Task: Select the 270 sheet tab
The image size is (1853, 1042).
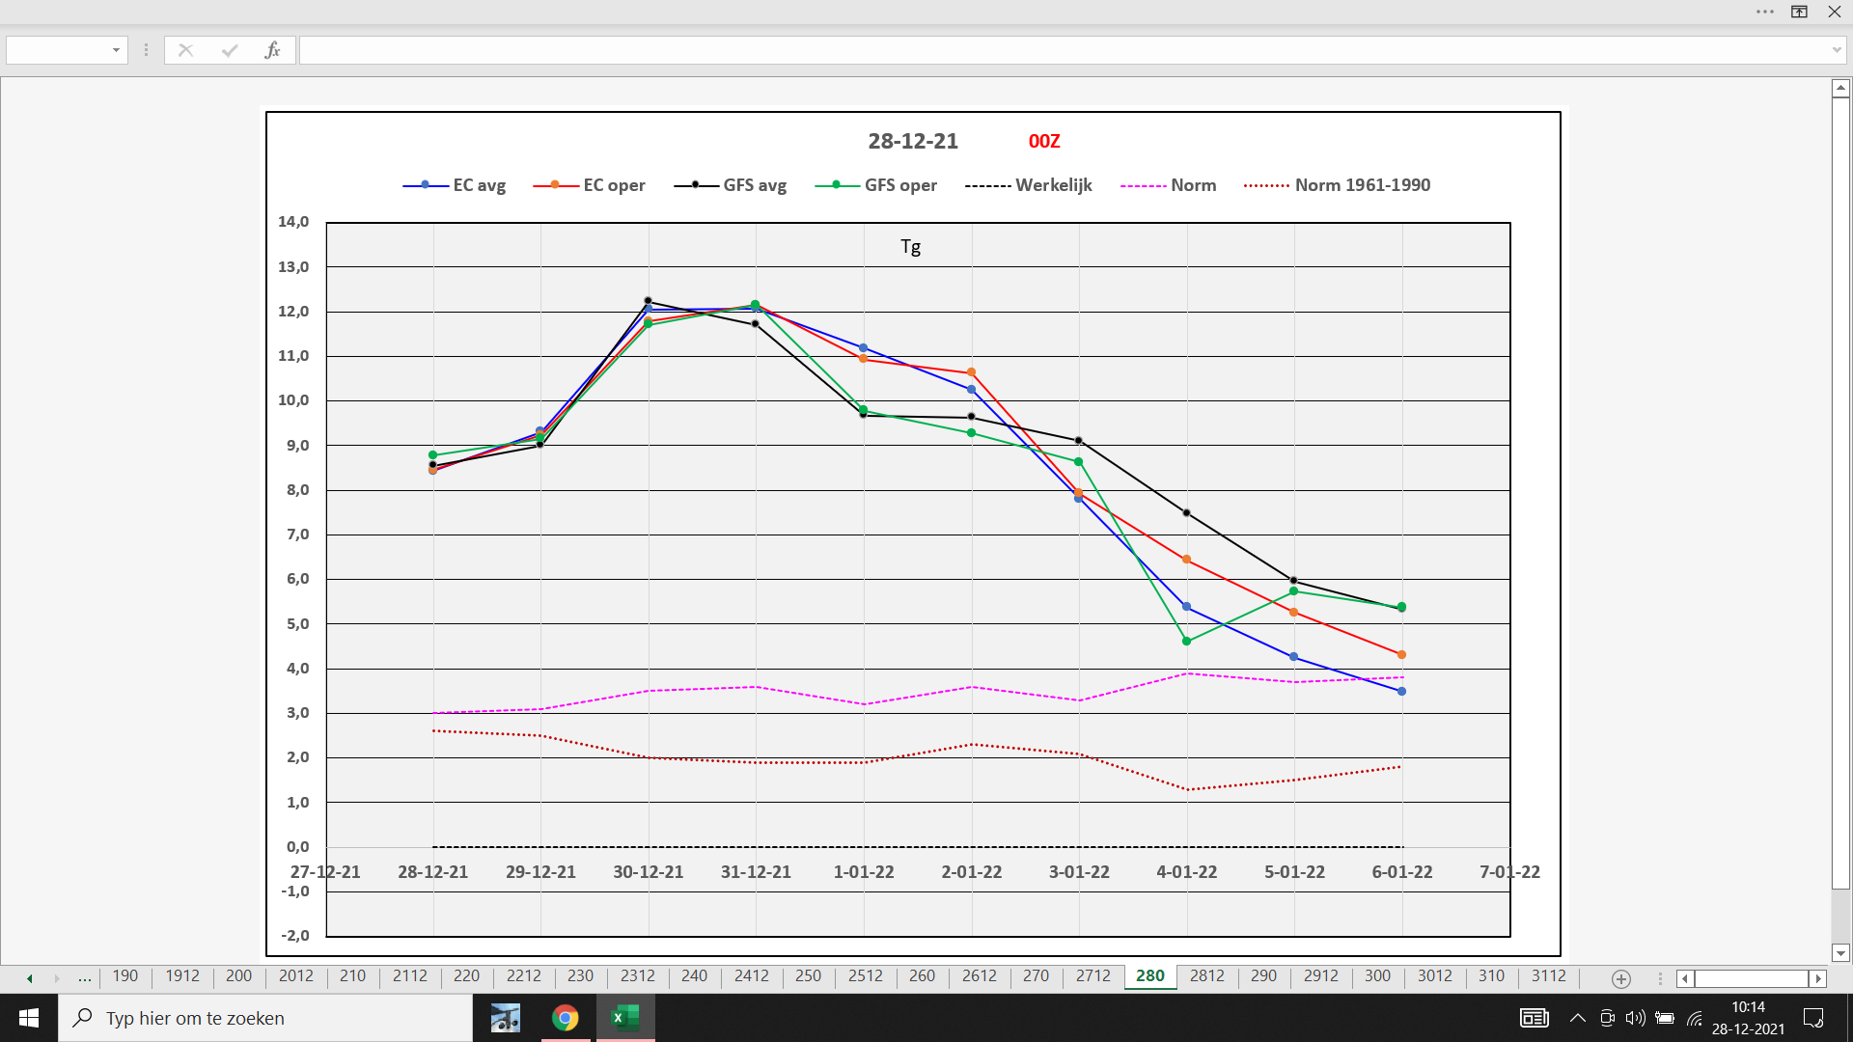Action: (1036, 976)
